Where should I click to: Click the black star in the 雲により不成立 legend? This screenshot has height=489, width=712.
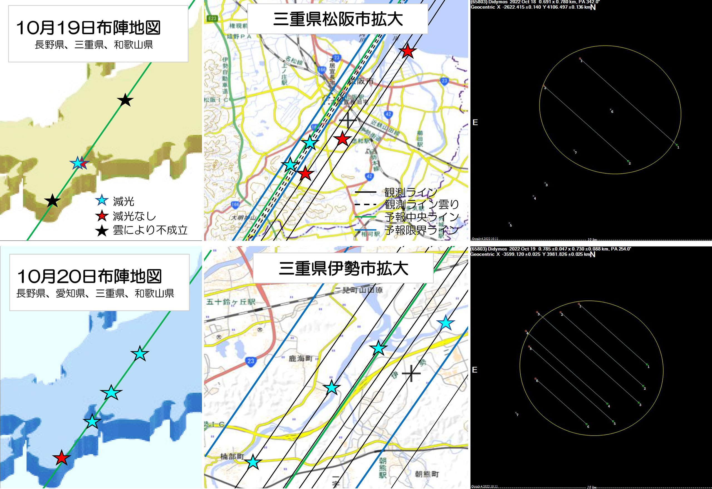click(102, 230)
